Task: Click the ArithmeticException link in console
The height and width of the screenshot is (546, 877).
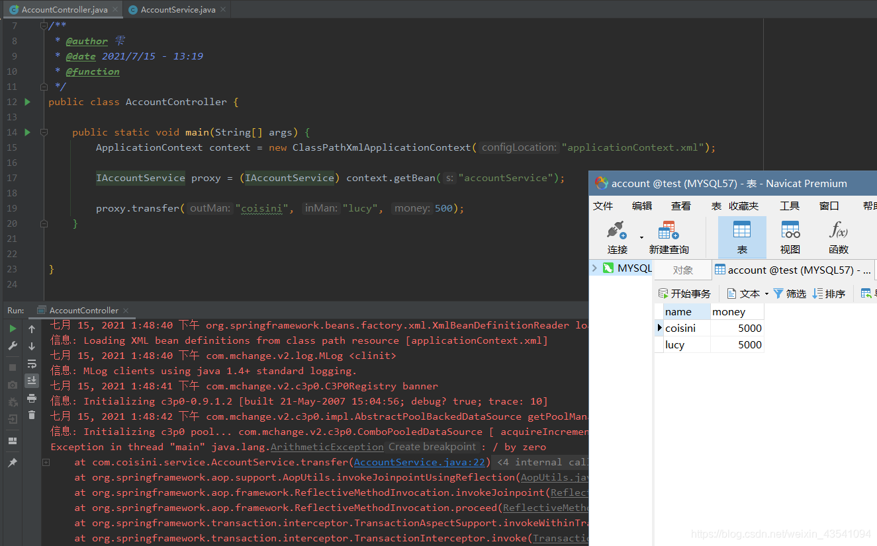Action: point(327,447)
